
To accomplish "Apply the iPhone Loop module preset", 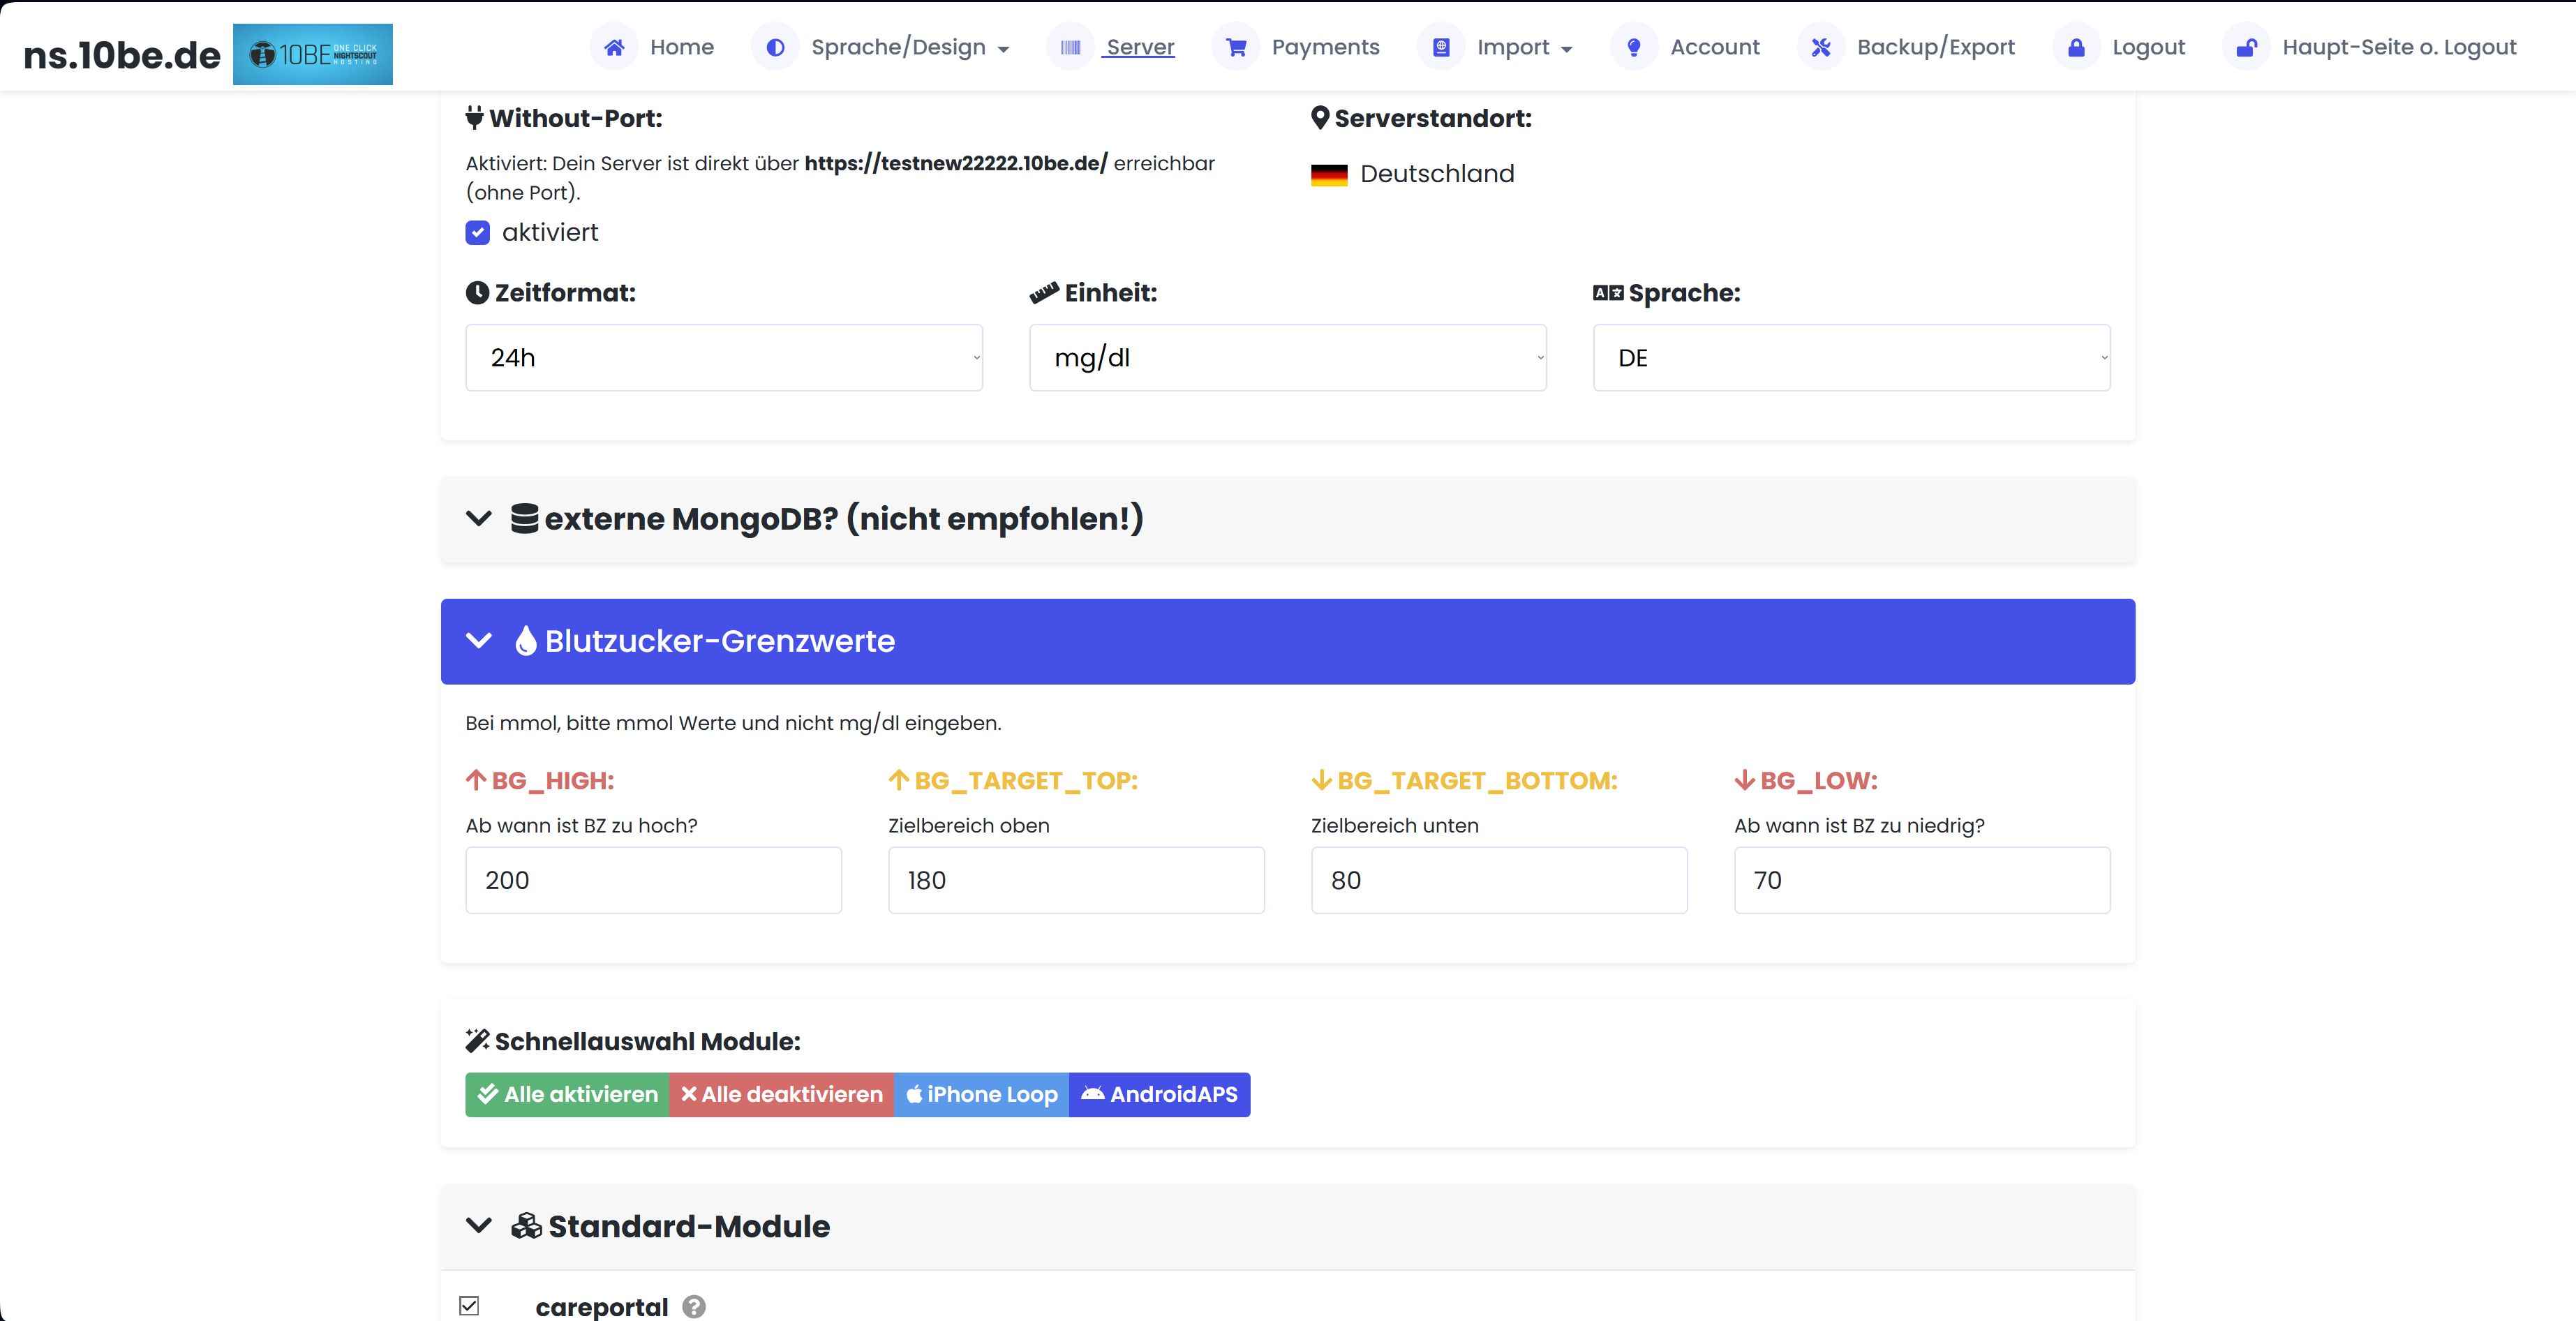I will coord(981,1094).
